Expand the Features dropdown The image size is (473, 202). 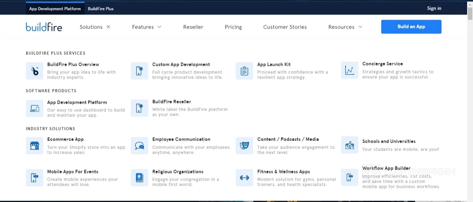point(147,27)
